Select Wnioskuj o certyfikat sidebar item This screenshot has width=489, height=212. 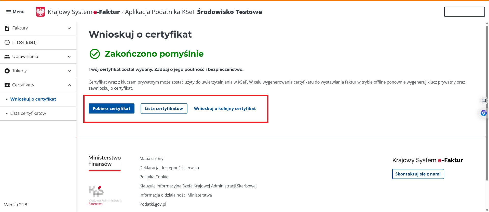coord(33,99)
